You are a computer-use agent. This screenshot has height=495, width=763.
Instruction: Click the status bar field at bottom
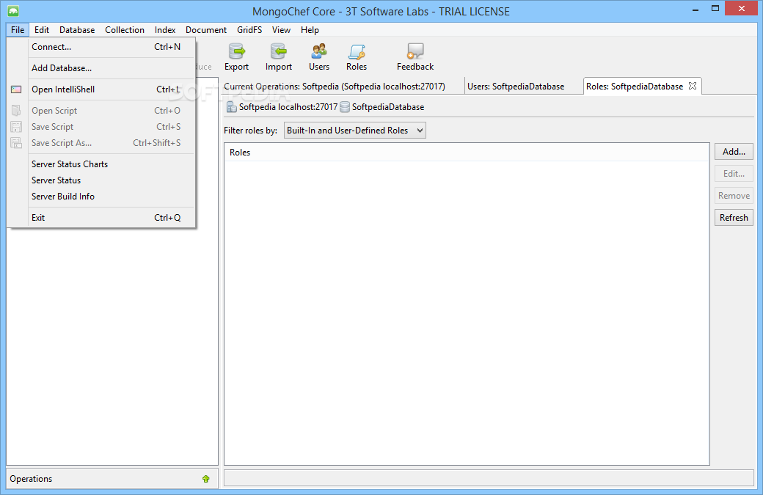tap(489, 478)
